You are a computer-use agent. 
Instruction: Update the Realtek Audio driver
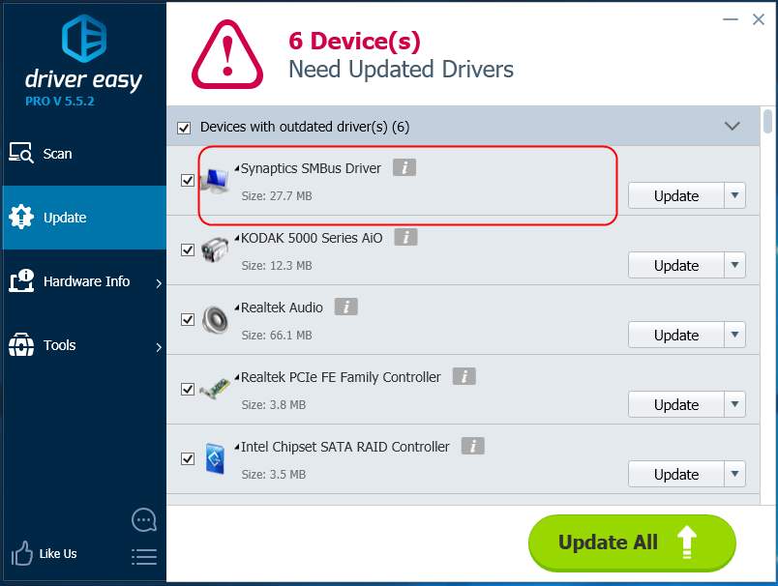[x=676, y=335]
